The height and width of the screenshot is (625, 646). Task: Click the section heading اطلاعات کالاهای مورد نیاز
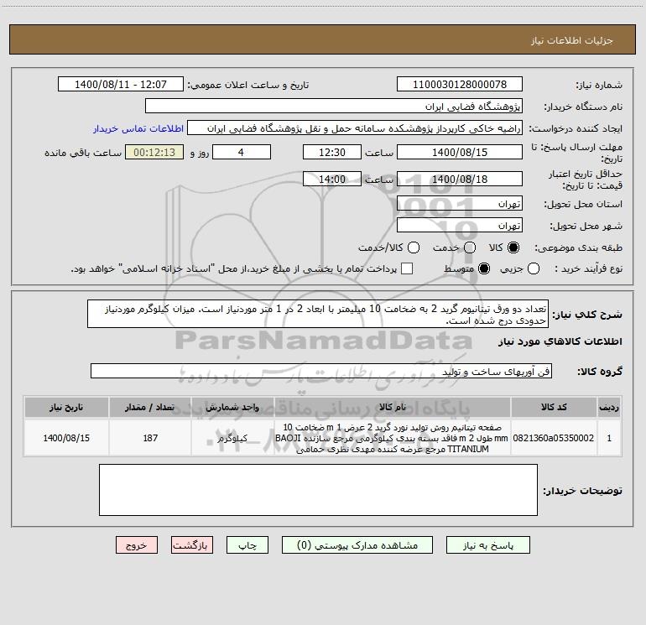(x=560, y=341)
